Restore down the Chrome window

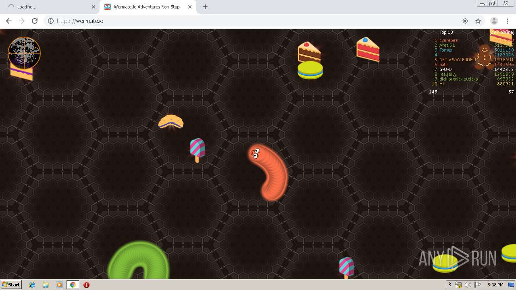pos(492,4)
